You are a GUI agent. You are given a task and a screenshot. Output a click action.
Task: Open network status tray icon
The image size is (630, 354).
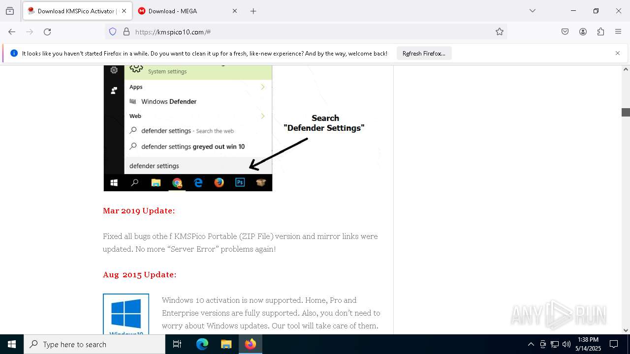(x=555, y=344)
